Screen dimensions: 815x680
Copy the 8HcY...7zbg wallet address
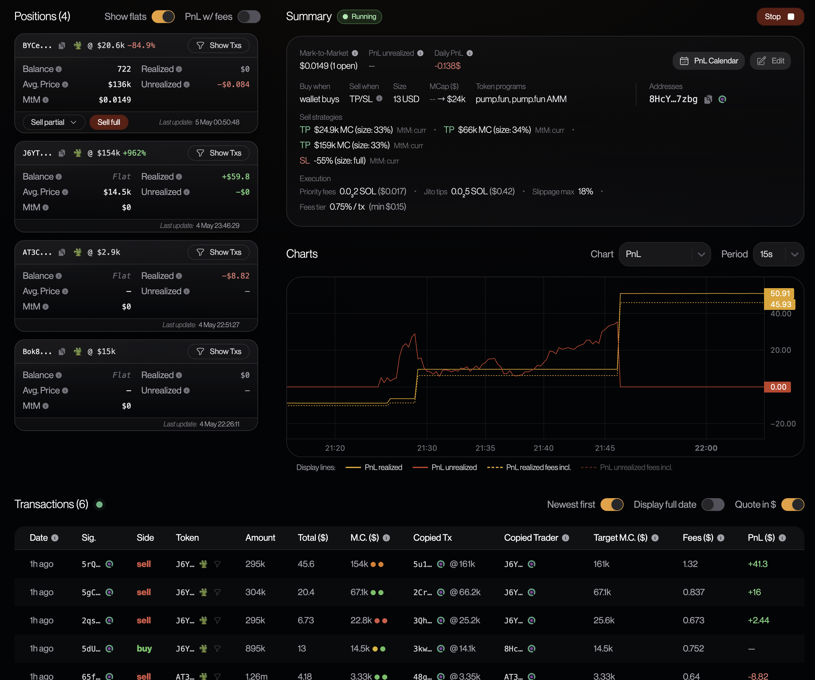[708, 99]
